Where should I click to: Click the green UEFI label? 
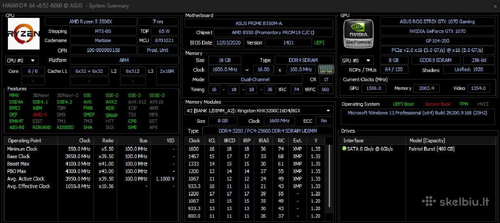pos(320,42)
